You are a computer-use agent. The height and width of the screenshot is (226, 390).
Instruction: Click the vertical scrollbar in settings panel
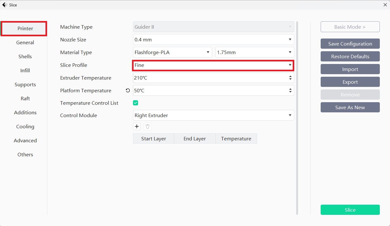point(297,118)
